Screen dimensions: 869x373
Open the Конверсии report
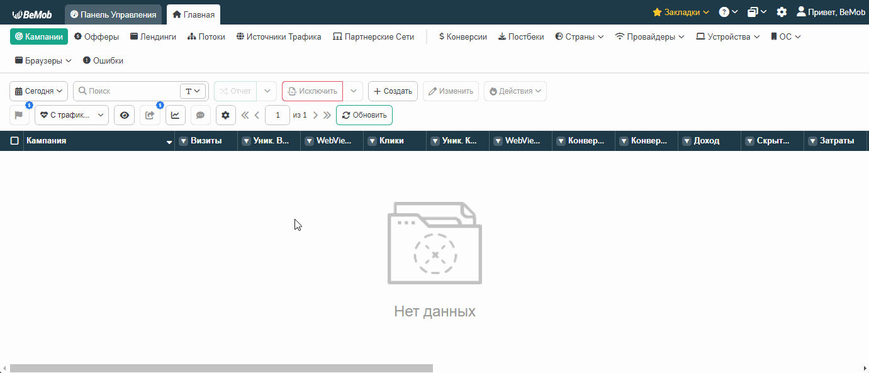(463, 36)
